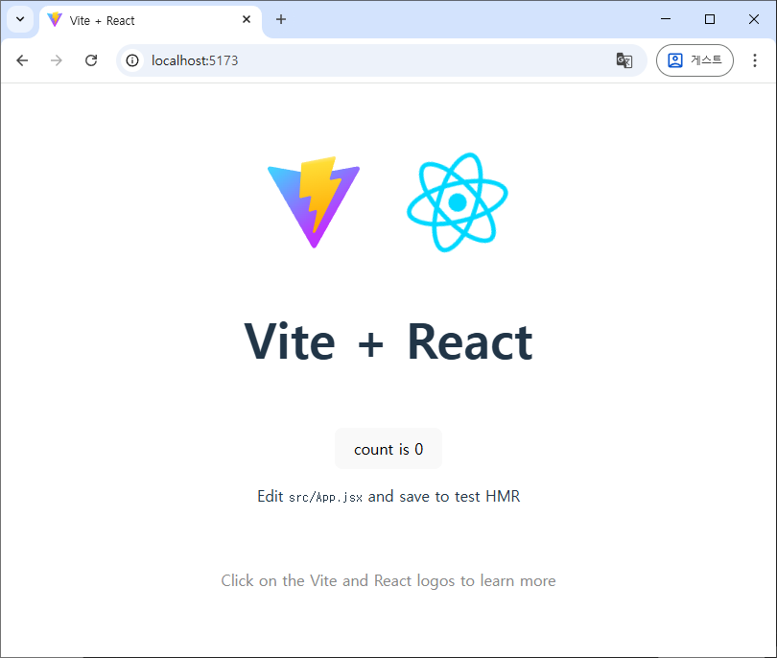
Task: Maximize the Chrome window
Action: point(710,19)
